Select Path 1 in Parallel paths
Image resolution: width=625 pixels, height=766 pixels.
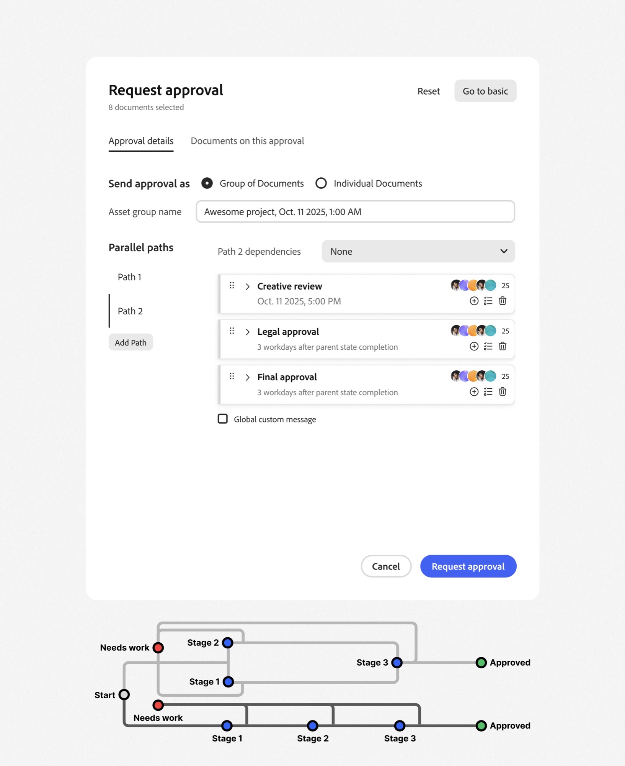[x=129, y=277]
